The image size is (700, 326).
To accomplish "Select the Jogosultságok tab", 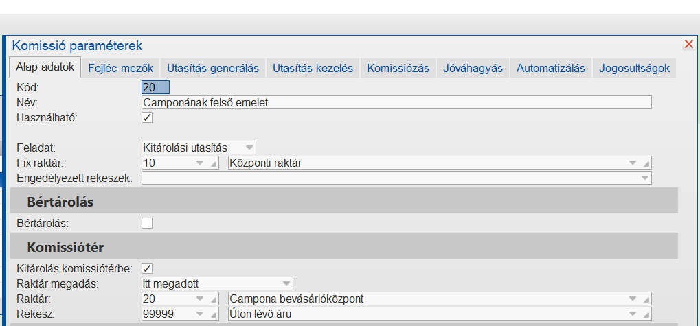I will pyautogui.click(x=634, y=68).
